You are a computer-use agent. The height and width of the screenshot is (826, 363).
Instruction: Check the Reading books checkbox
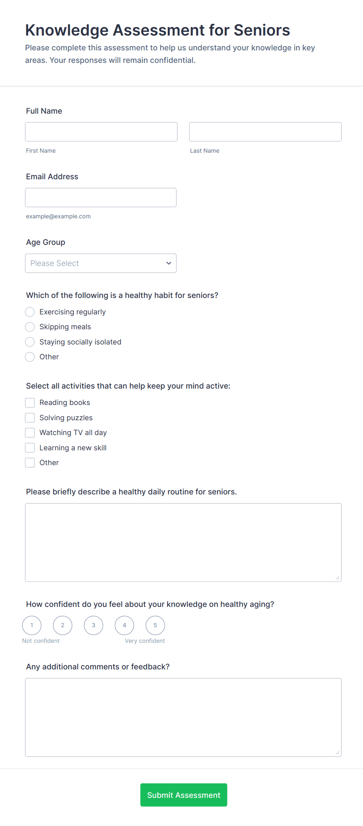[30, 403]
